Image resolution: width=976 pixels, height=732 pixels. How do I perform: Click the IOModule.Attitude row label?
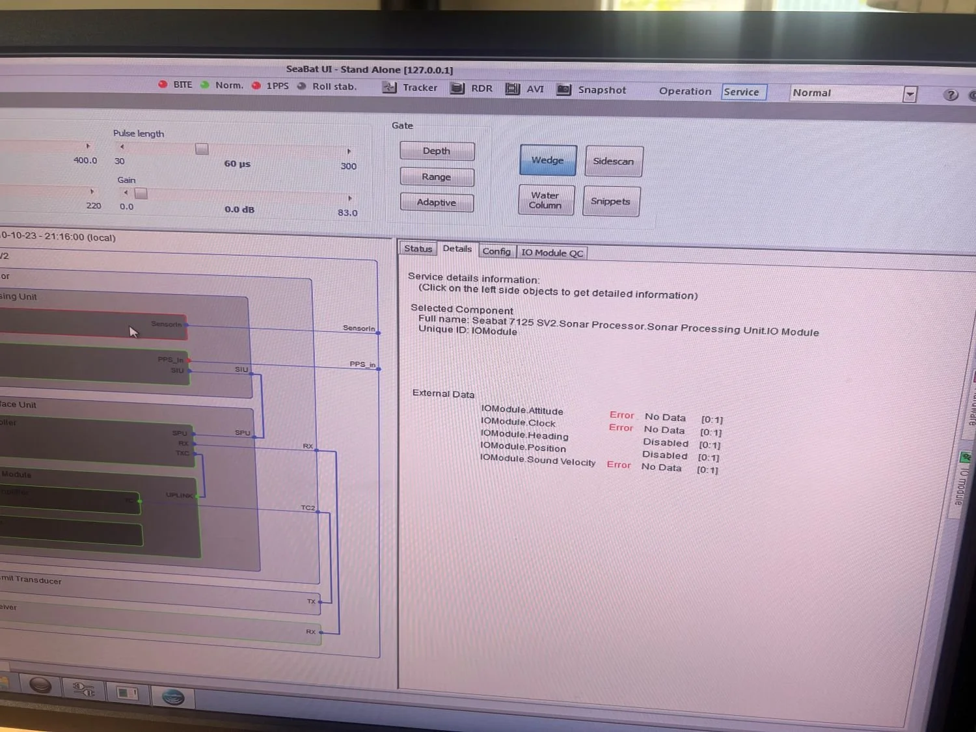point(522,410)
